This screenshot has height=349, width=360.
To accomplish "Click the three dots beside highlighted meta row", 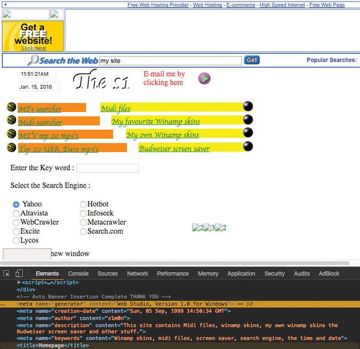I will click(2, 305).
